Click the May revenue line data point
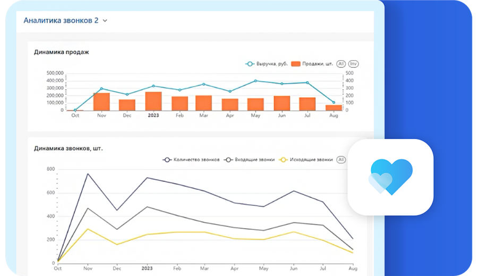Image resolution: width=478 pixels, height=276 pixels. pos(255,81)
